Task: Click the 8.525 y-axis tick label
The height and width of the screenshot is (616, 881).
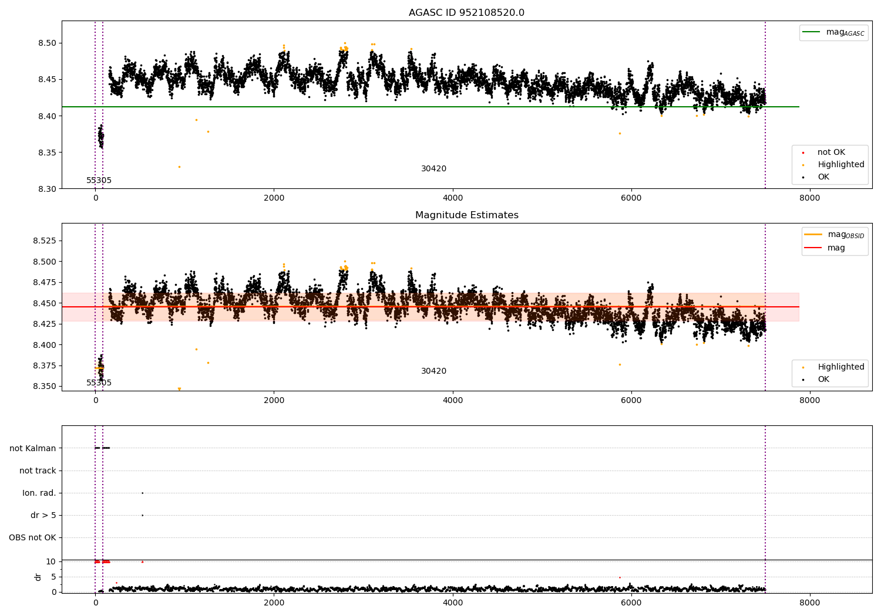Action: pos(45,241)
